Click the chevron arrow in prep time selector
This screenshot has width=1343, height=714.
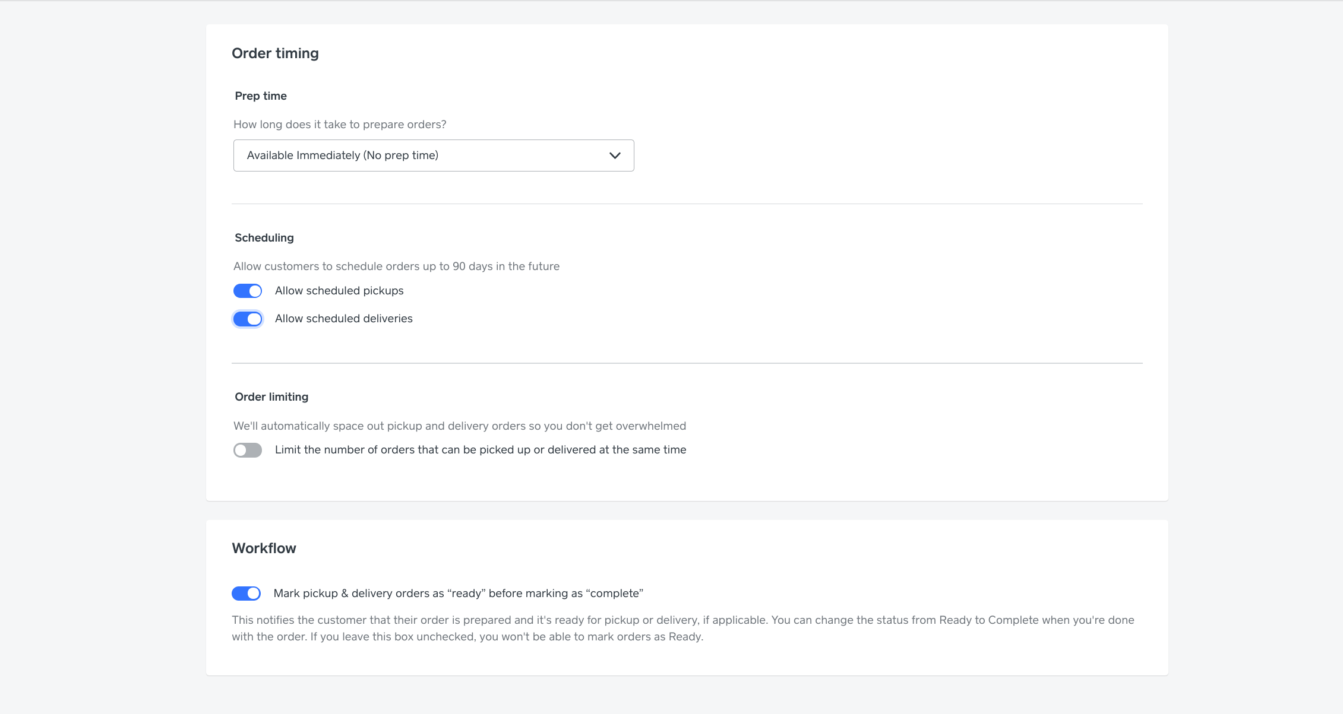(x=615, y=156)
